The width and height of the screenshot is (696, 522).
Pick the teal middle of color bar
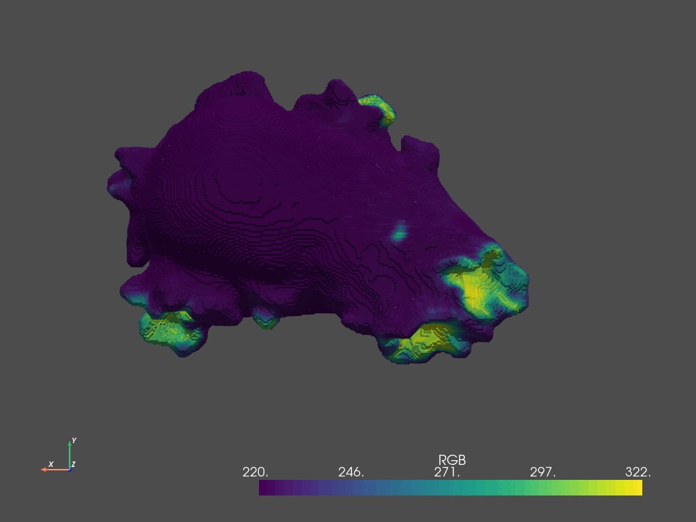pos(451,487)
